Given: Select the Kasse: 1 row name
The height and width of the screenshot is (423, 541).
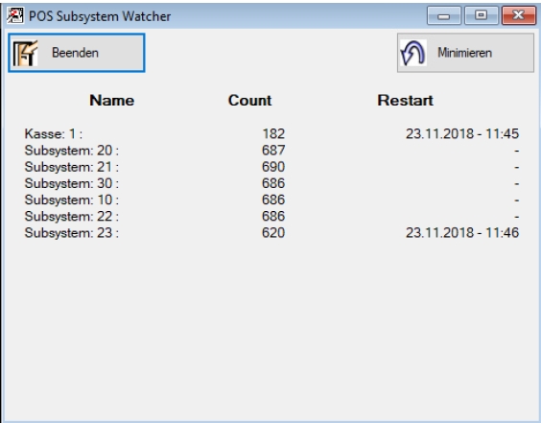Looking at the screenshot, I should coord(54,134).
